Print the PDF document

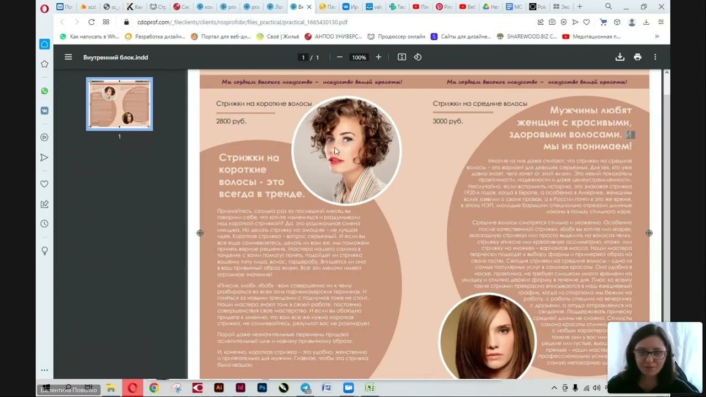coord(638,57)
